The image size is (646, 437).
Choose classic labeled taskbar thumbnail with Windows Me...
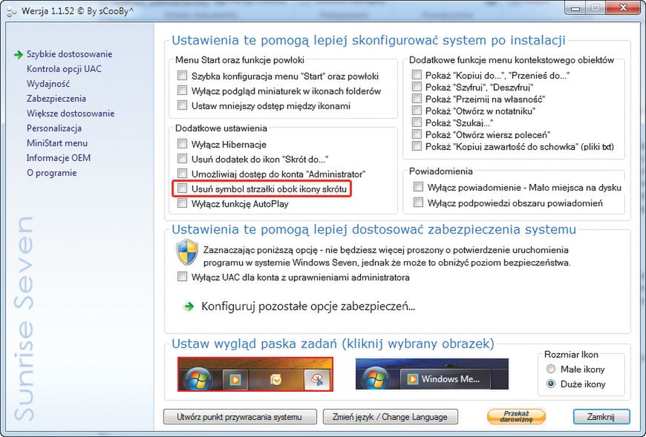431,374
